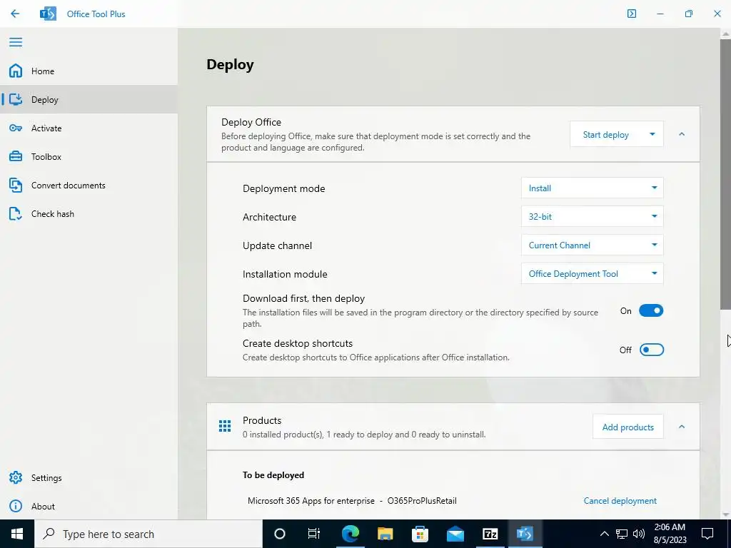Click the vertical scrollbar thumb
731x548 pixels.
point(725,174)
